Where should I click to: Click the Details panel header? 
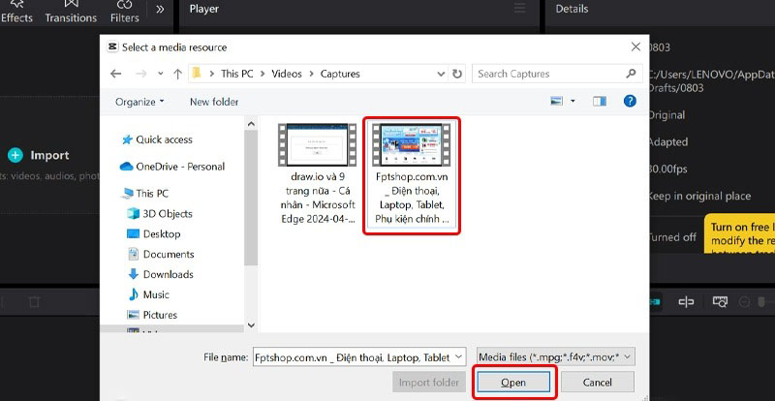[x=572, y=9]
